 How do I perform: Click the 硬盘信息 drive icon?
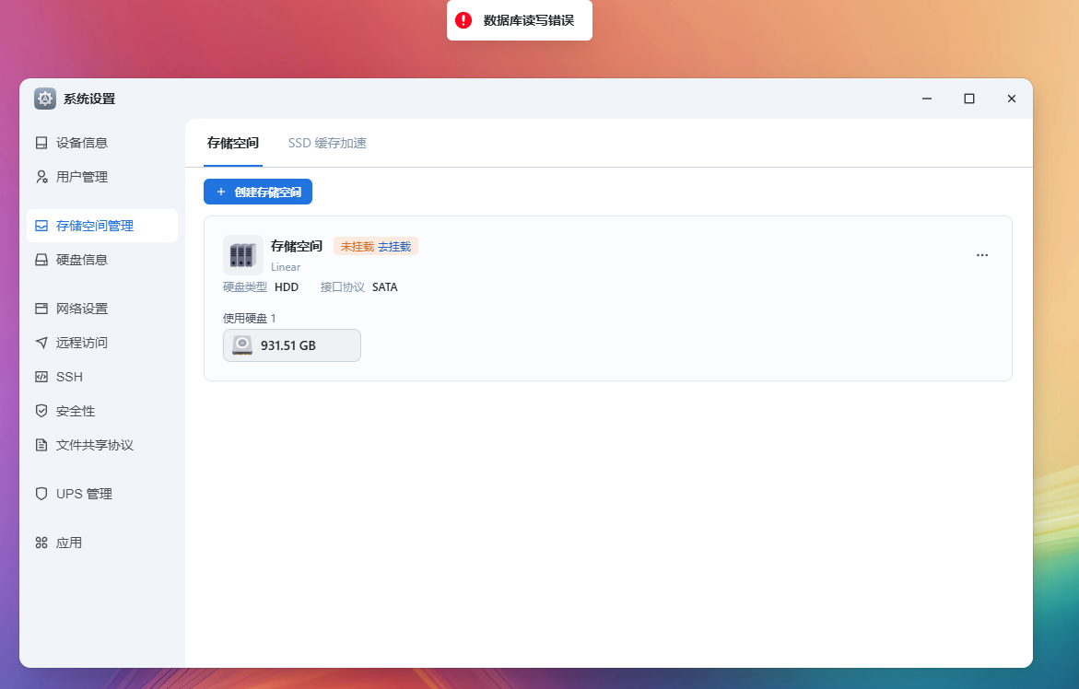41,260
